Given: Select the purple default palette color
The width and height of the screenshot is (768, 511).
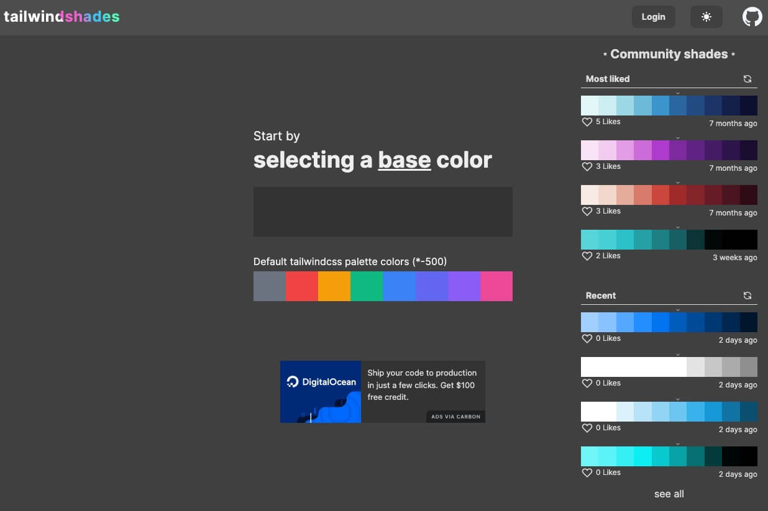Looking at the screenshot, I should [x=464, y=286].
